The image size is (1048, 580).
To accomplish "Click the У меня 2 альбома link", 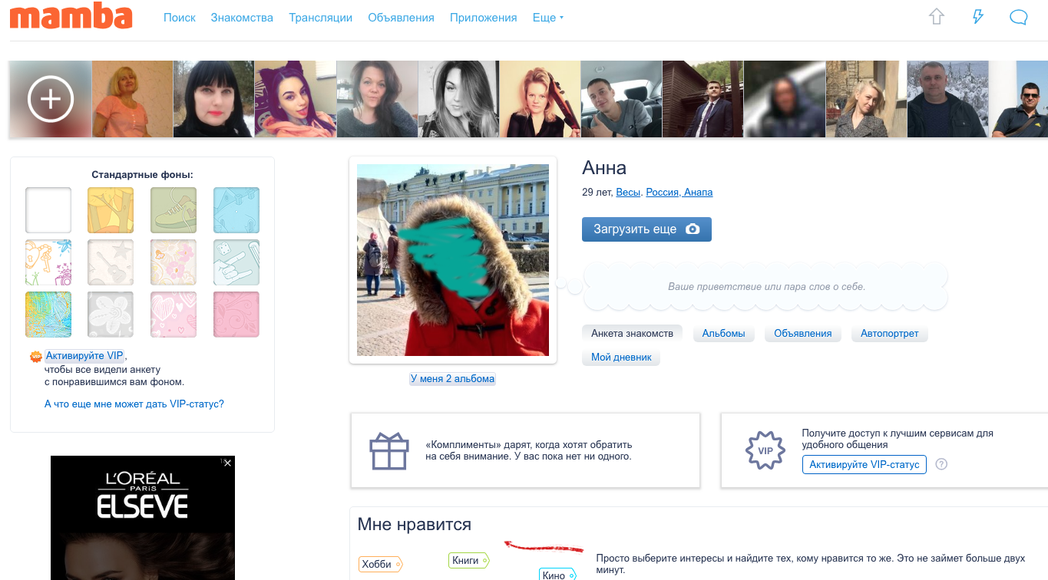I will coord(453,379).
